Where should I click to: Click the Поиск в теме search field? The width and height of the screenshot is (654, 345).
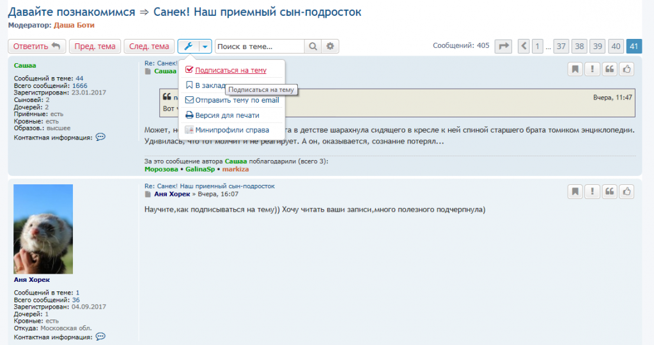coord(259,47)
